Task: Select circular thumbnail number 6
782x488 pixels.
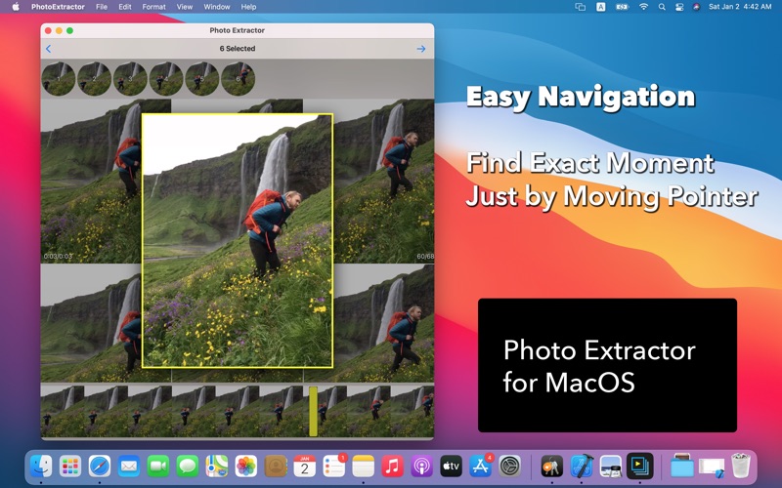Action: tap(238, 79)
